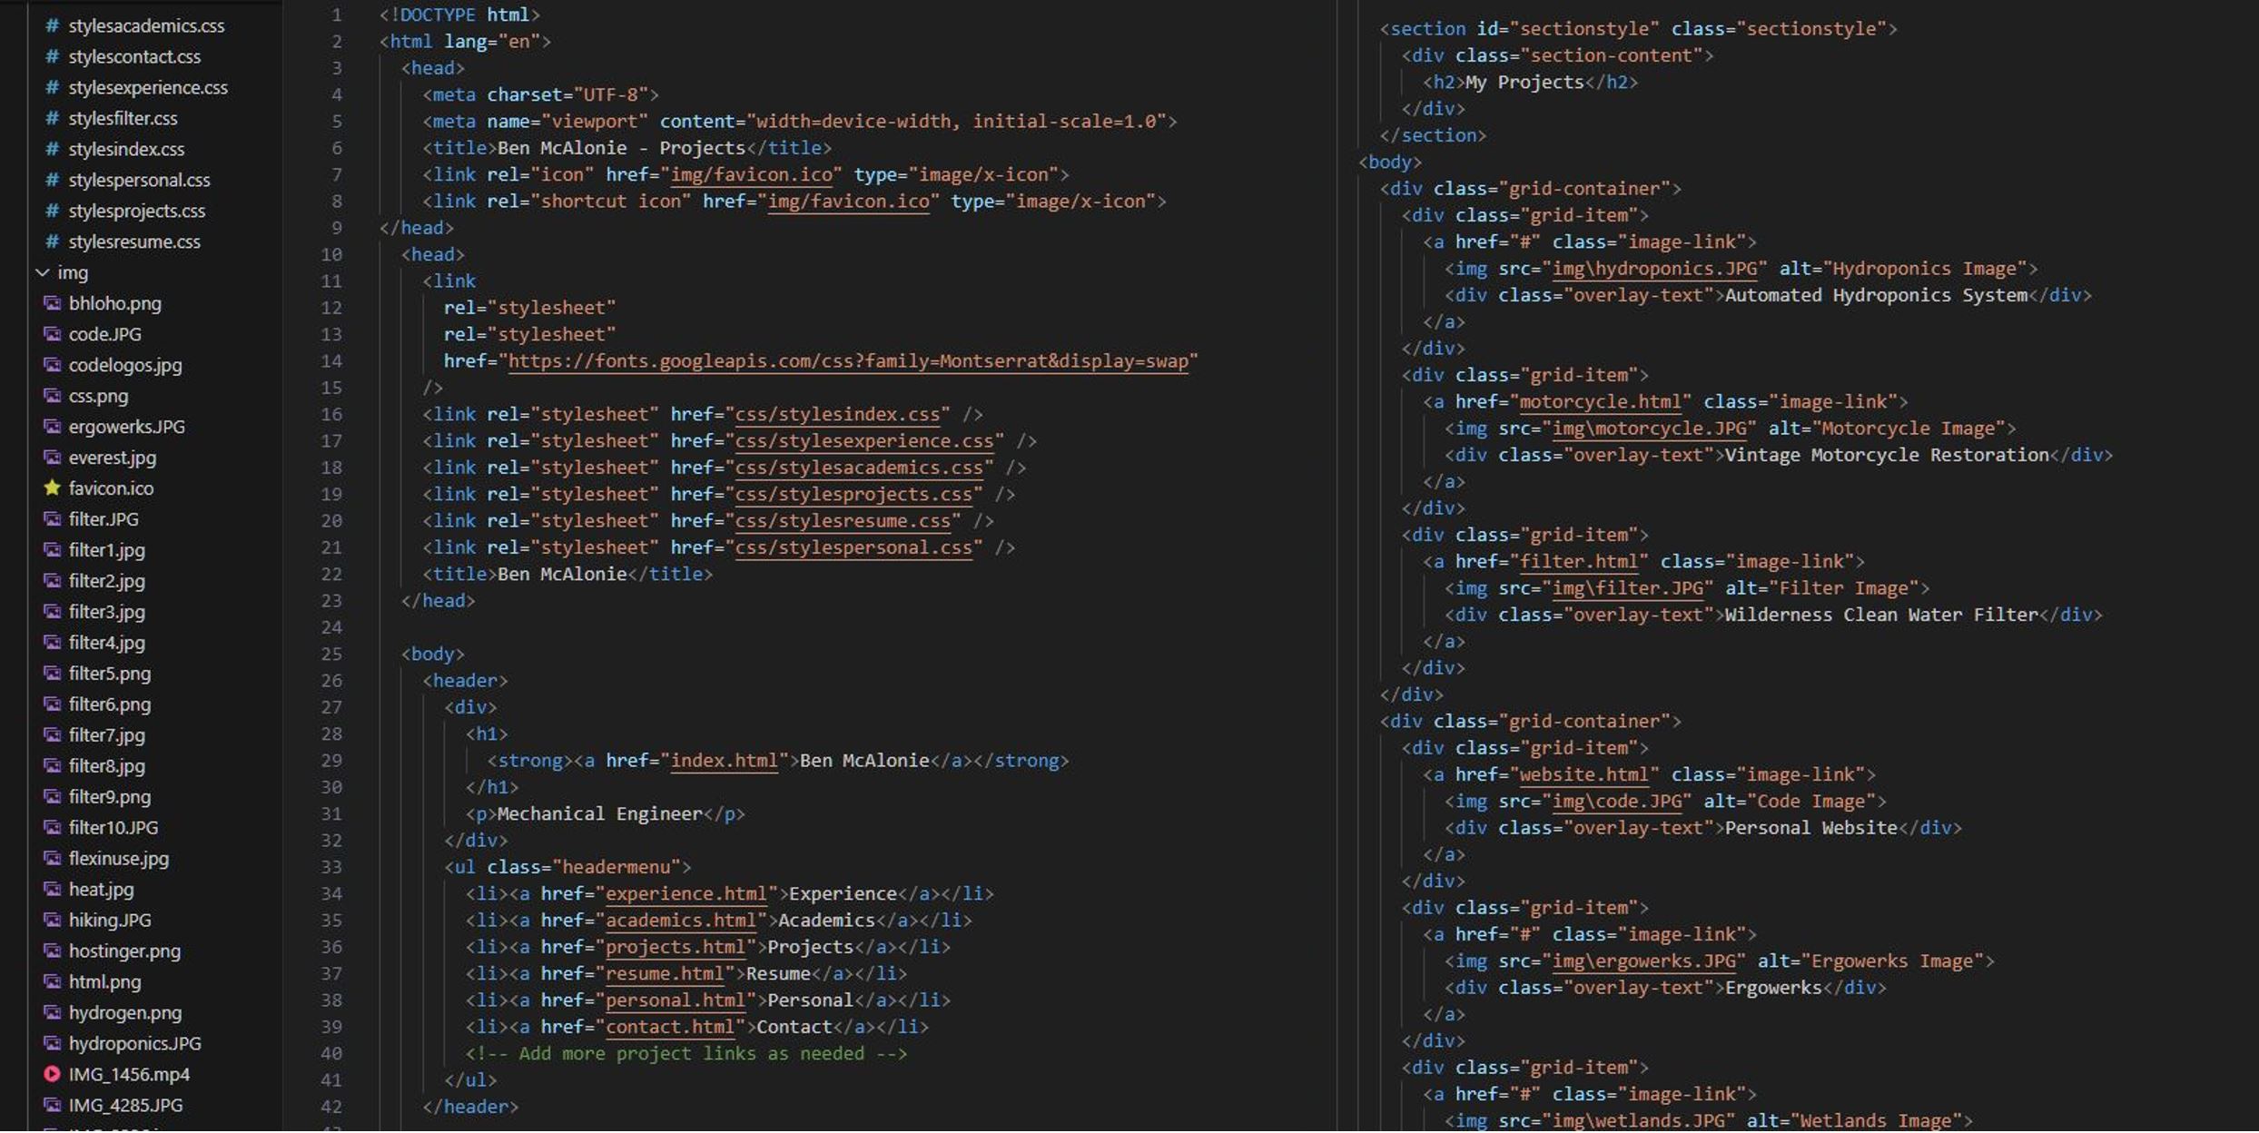The image size is (2259, 1133).
Task: Click the image icon beside hydroponics.JPG
Action: pyautogui.click(x=52, y=1043)
